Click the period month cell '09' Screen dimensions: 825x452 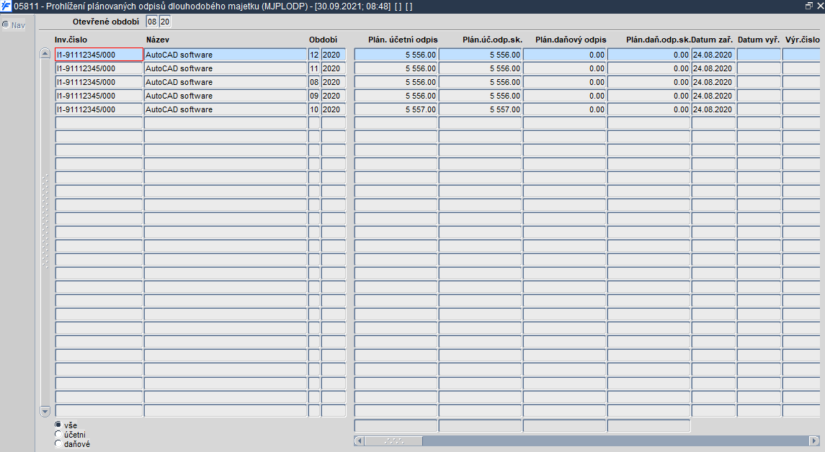[x=314, y=96]
